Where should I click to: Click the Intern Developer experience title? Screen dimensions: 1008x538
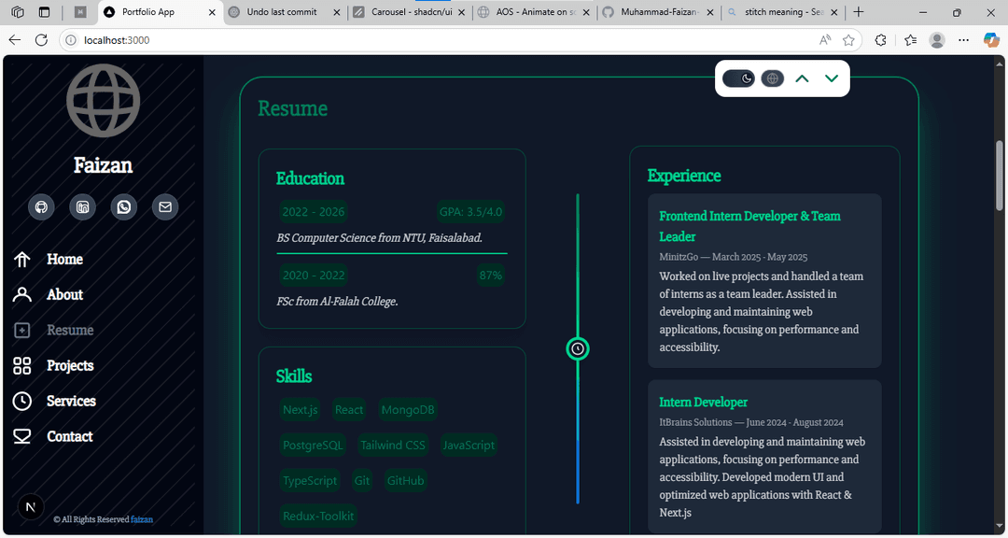click(x=704, y=403)
